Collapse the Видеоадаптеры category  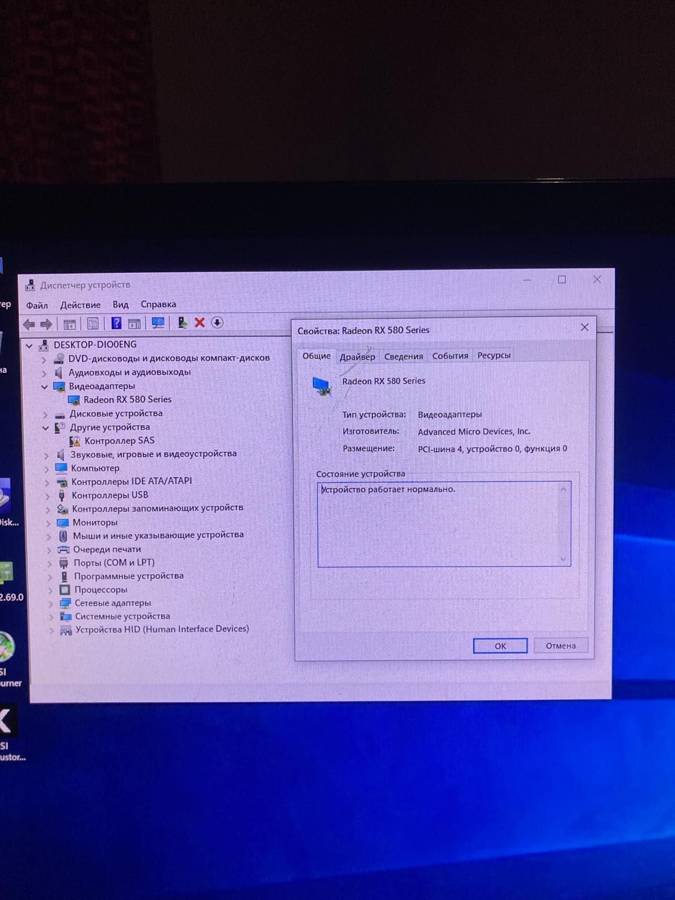[44, 387]
